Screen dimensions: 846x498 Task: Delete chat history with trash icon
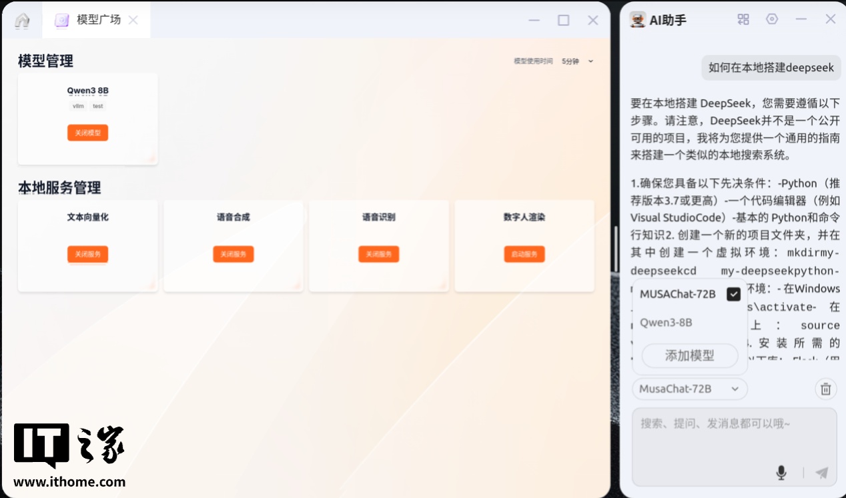click(x=825, y=389)
